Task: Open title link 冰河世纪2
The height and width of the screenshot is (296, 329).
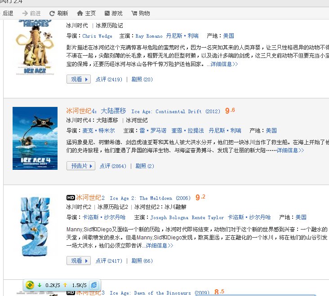Action: coord(90,198)
